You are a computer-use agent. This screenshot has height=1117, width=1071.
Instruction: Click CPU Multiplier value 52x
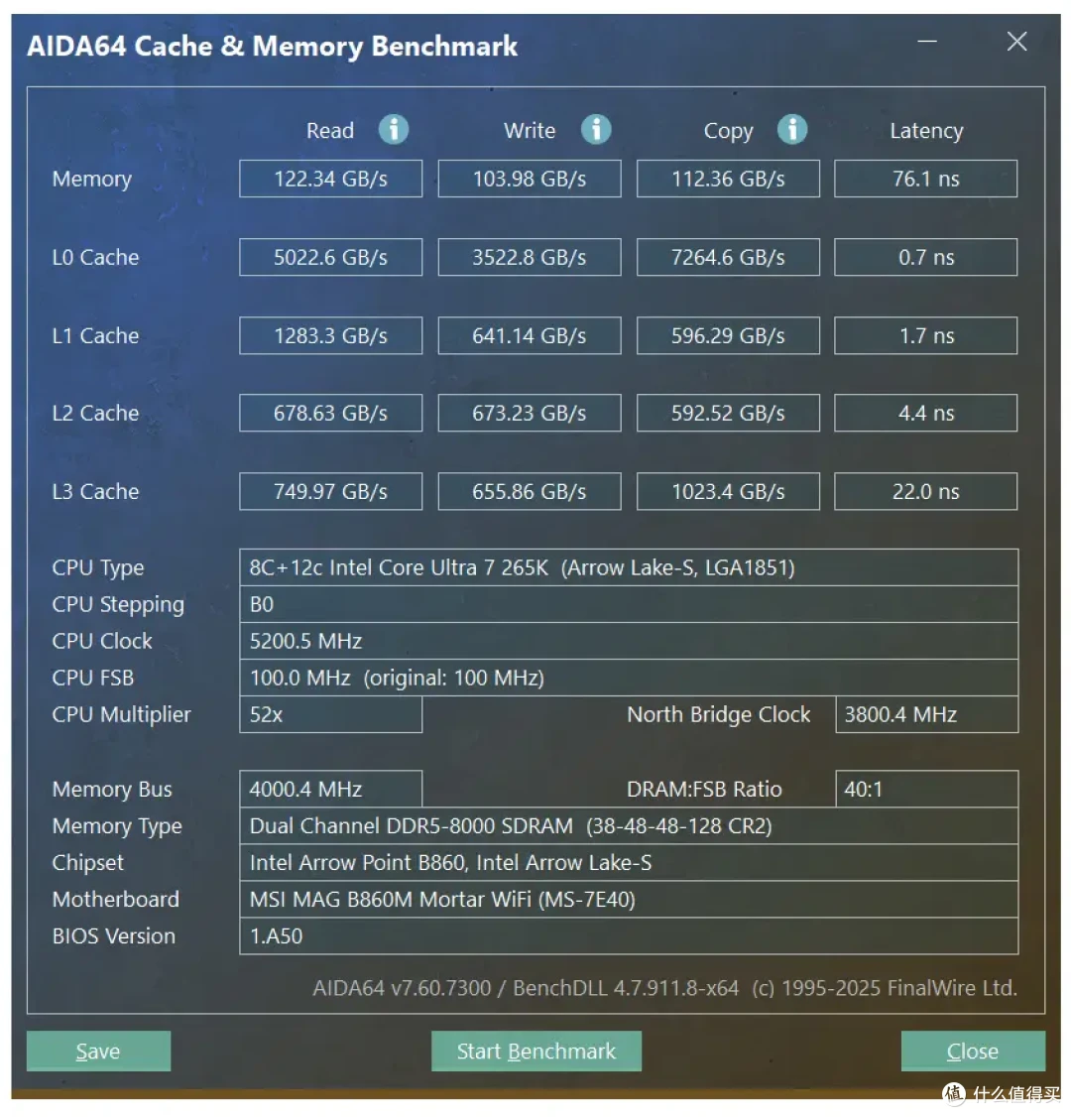point(330,714)
